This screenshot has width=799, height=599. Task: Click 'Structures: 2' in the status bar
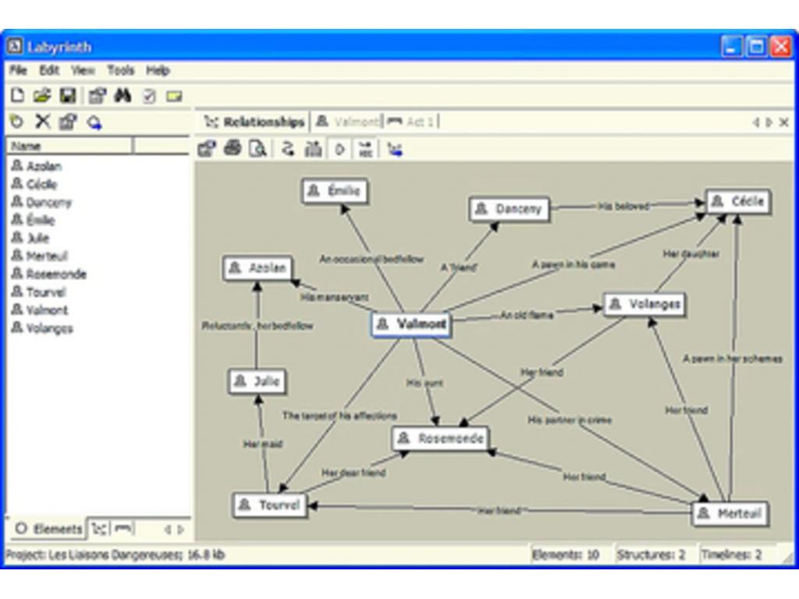[651, 555]
